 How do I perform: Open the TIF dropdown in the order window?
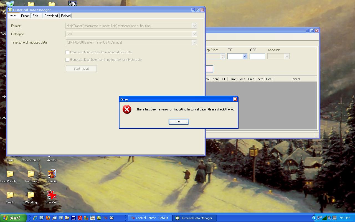[245, 56]
